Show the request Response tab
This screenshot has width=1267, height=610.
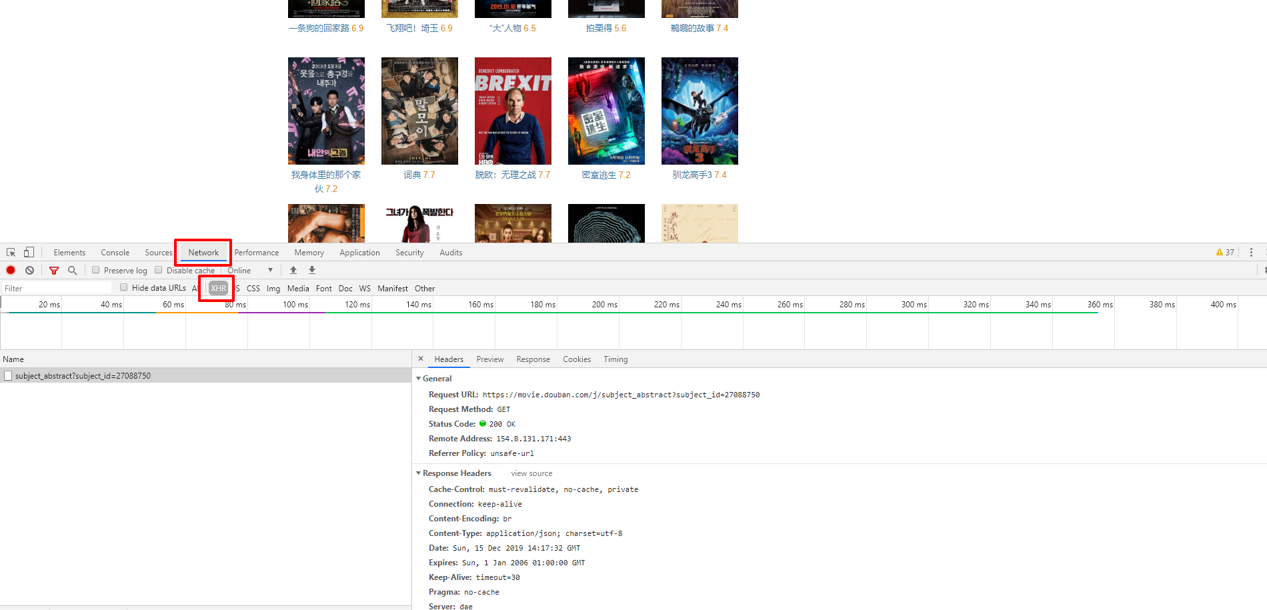pos(533,359)
